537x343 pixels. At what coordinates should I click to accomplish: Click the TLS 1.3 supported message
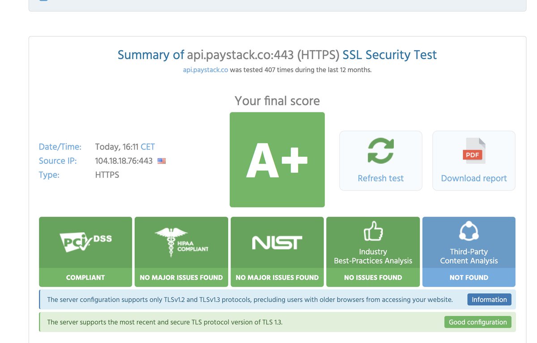165,322
